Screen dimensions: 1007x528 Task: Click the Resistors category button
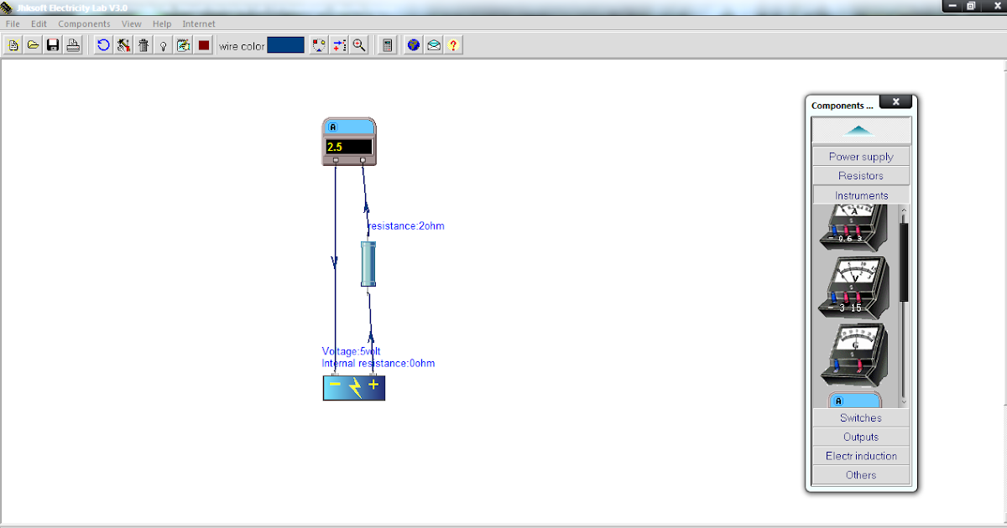click(x=860, y=175)
